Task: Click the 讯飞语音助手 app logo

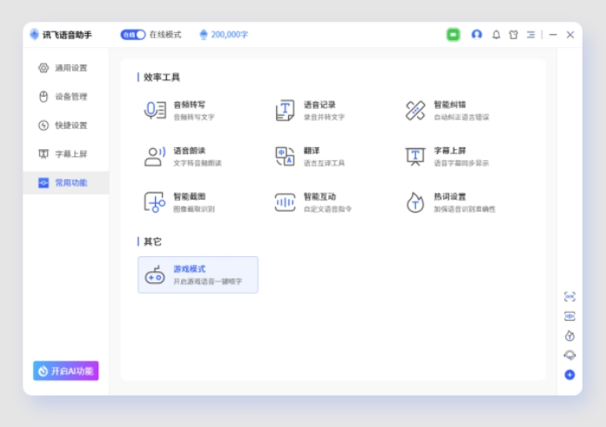Action: point(35,35)
